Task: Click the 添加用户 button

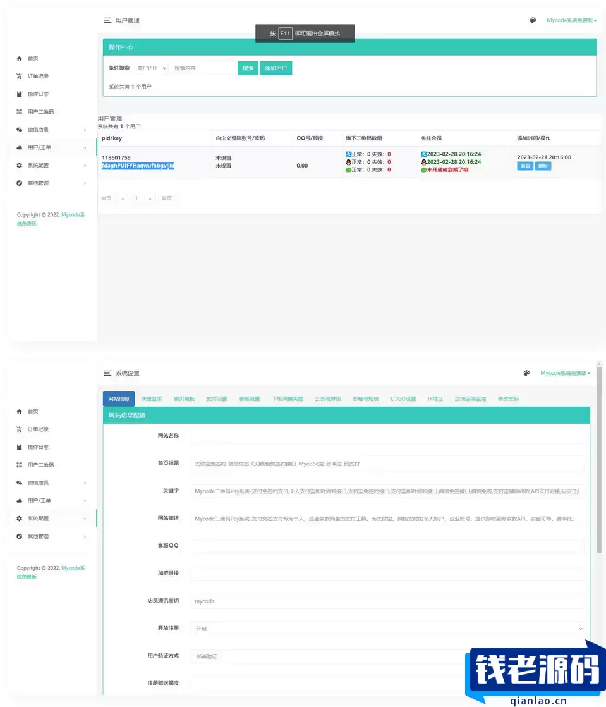Action: tap(276, 68)
